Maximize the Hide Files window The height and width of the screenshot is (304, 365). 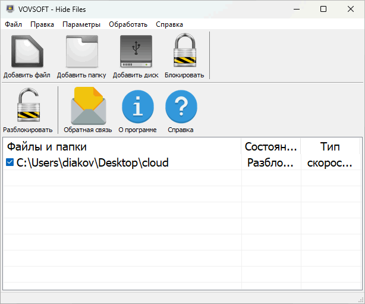pos(323,9)
